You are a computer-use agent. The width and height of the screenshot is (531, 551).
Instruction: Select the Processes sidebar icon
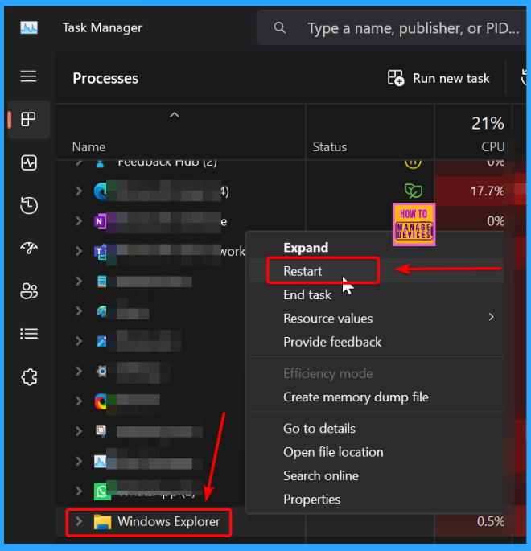[28, 120]
